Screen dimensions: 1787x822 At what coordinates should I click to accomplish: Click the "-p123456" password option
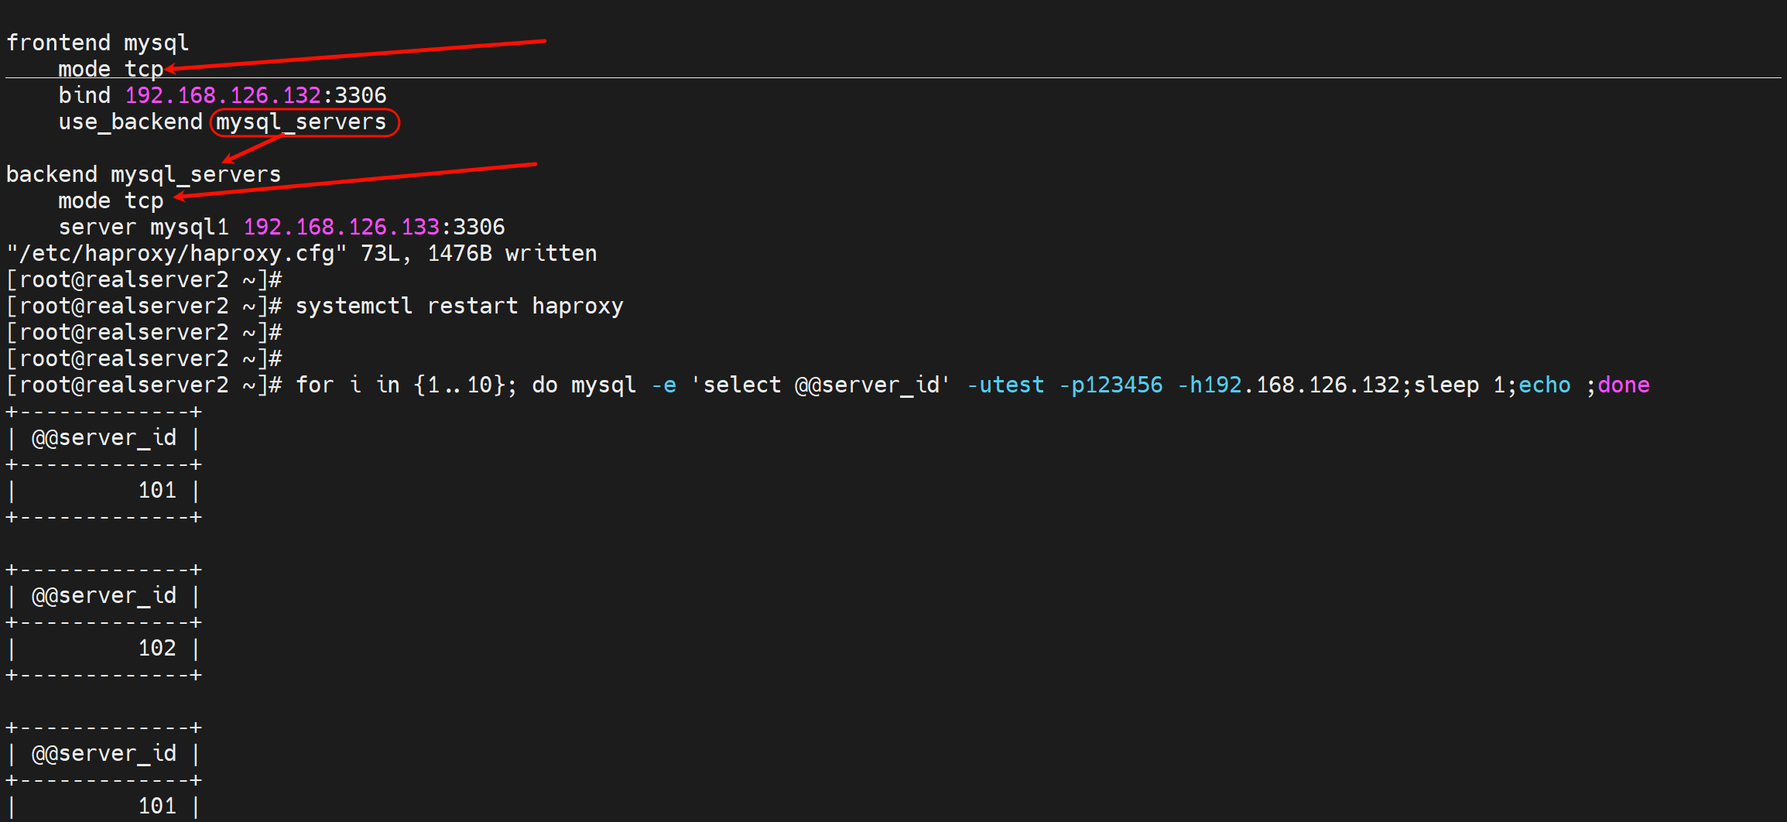click(x=1111, y=385)
